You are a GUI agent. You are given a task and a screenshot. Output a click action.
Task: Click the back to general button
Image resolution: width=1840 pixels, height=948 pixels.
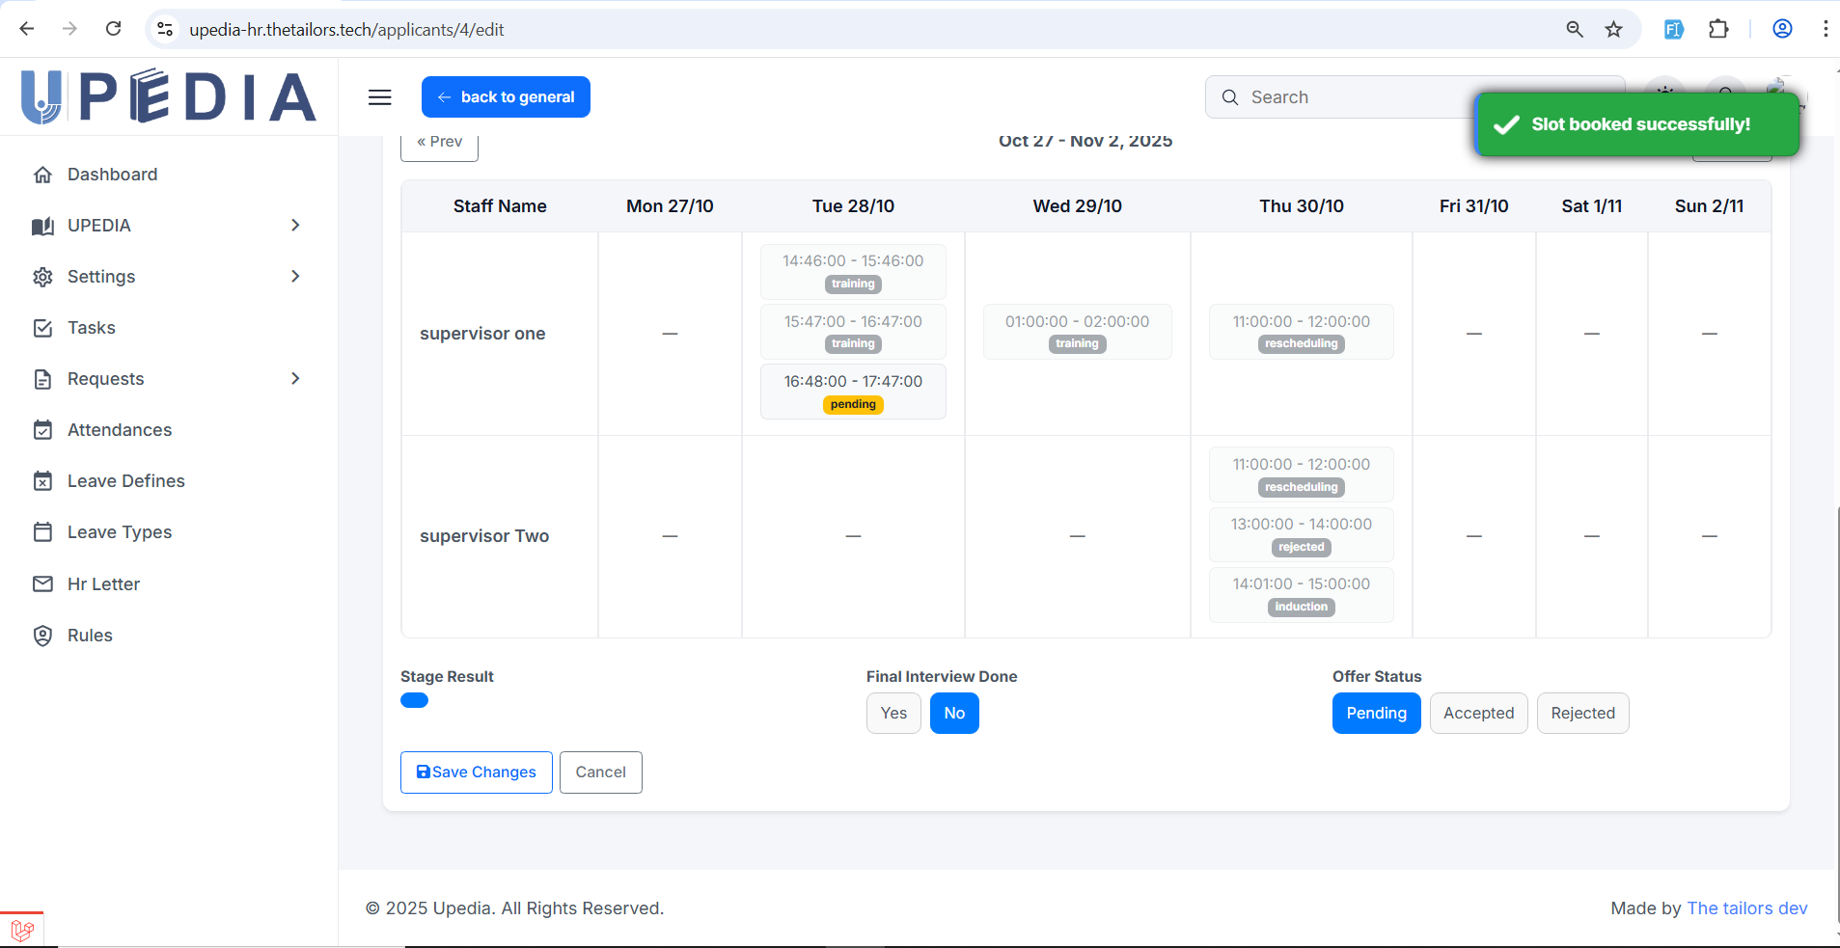tap(506, 97)
